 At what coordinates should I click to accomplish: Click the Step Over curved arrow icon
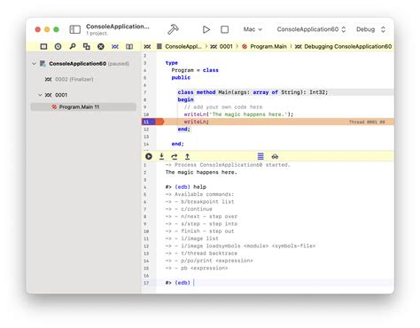pyautogui.click(x=175, y=156)
